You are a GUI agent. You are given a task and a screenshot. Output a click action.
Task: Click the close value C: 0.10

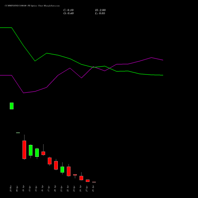[x=69, y=10]
